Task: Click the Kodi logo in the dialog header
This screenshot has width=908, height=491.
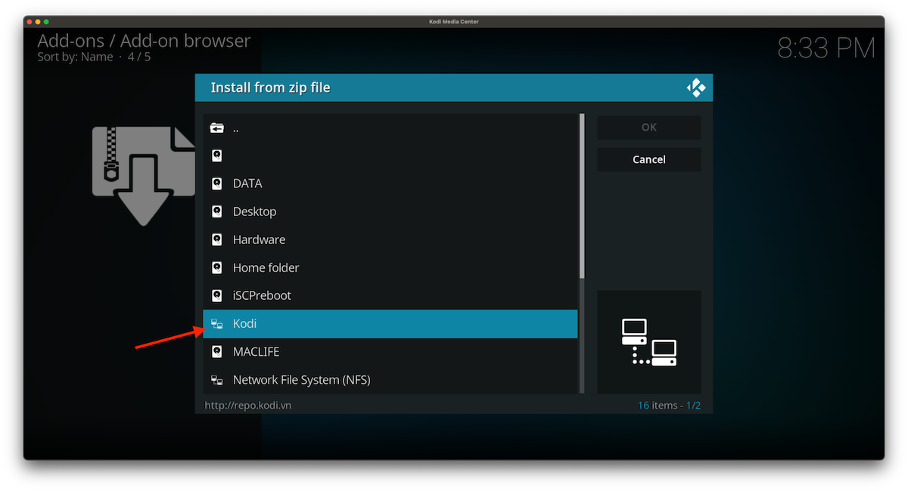Action: pos(696,87)
